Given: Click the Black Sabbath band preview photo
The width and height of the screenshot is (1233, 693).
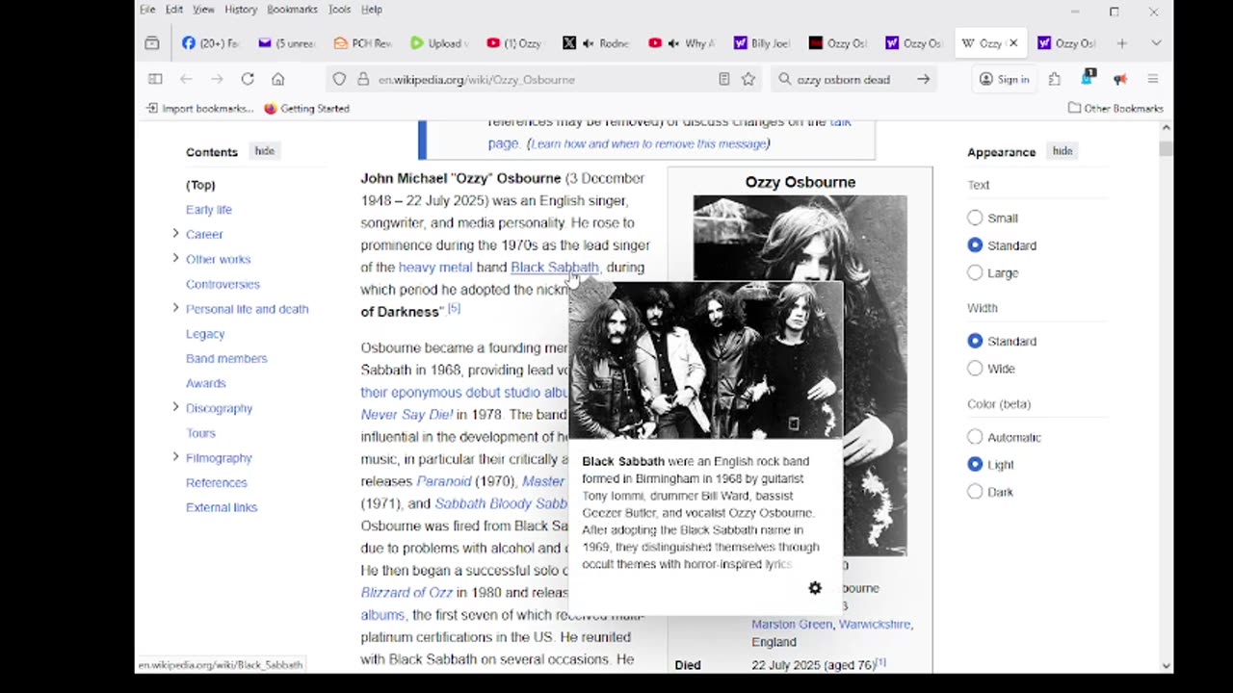Looking at the screenshot, I should (x=706, y=360).
